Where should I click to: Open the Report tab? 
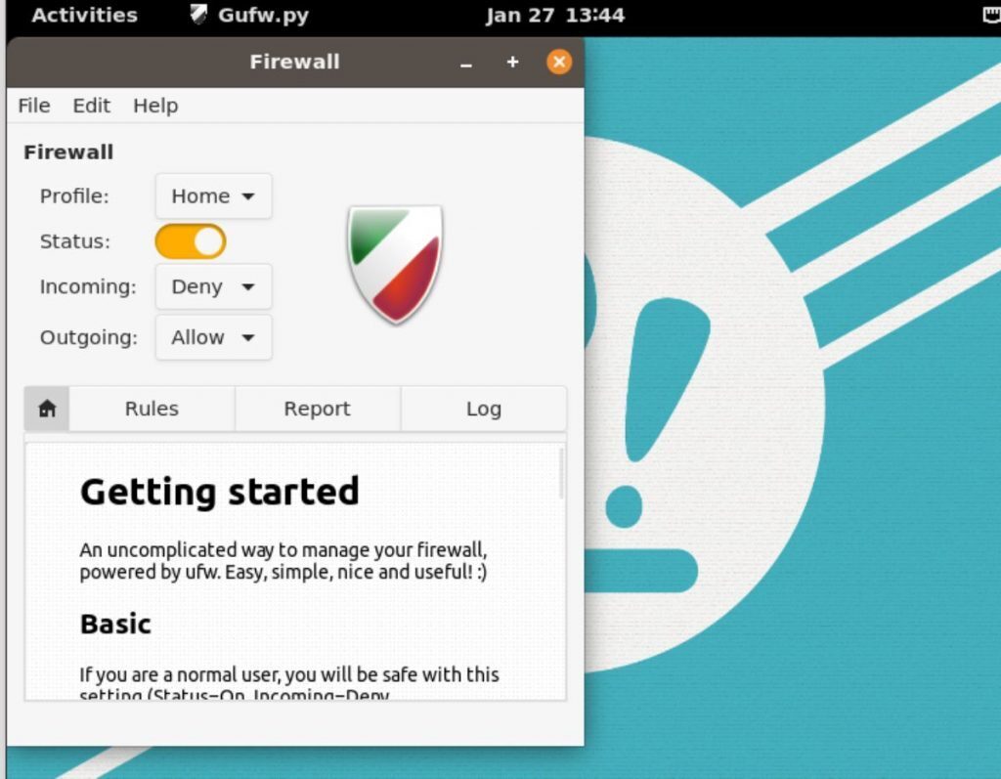(317, 409)
